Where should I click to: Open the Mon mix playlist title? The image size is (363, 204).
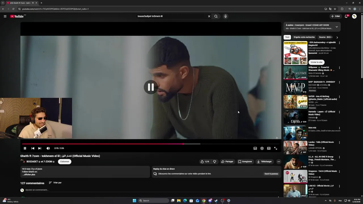312,128
